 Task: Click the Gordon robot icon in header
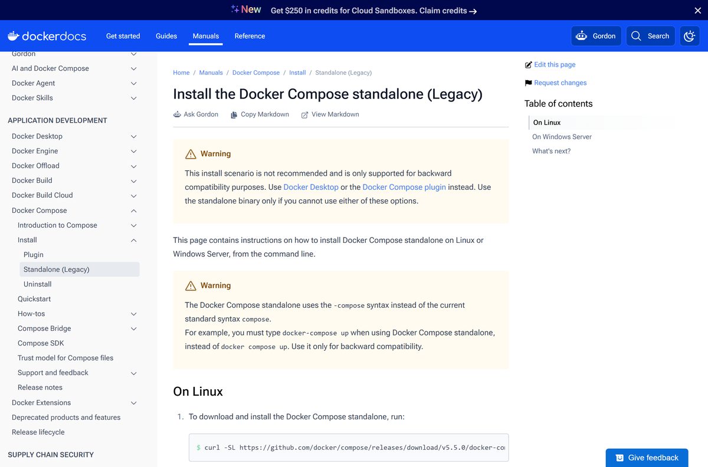click(582, 36)
